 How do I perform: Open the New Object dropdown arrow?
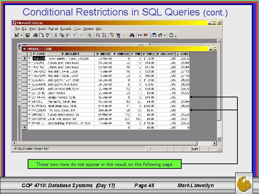click(165, 35)
